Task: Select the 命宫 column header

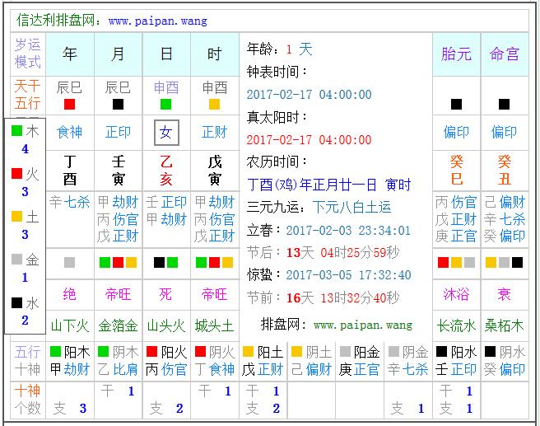Action: pyautogui.click(x=504, y=54)
